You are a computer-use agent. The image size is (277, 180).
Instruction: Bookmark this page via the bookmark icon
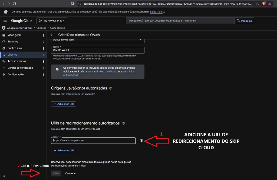coord(72,4)
